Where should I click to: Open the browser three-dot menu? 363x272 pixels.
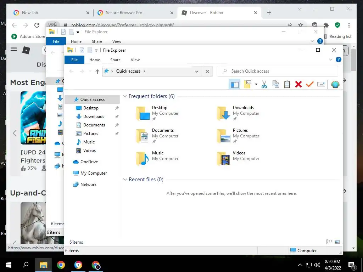click(349, 25)
